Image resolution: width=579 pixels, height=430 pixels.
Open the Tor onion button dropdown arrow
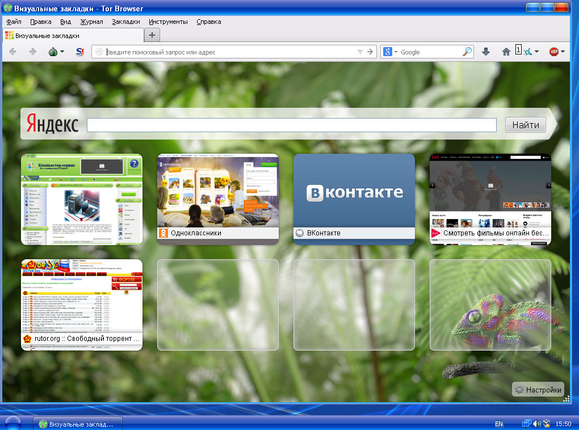[x=62, y=52]
